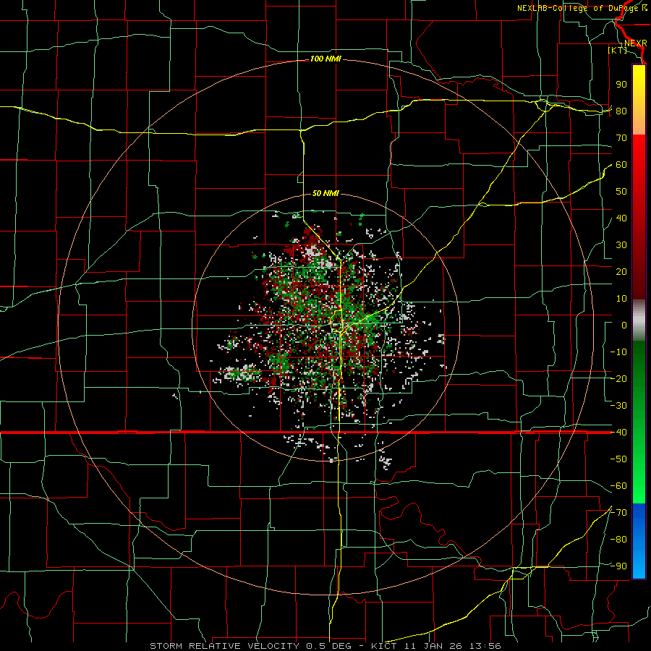Click the positive 80 scale value
This screenshot has height=651, width=651.
pyautogui.click(x=621, y=111)
